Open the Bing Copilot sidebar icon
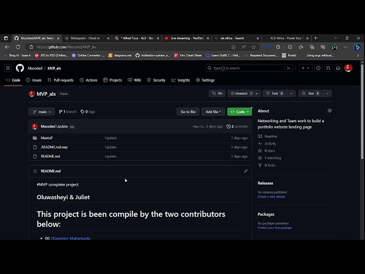 [x=358, y=47]
